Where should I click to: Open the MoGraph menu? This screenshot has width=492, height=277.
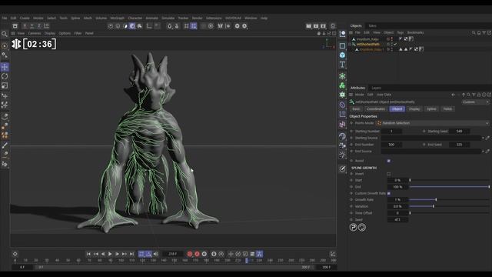click(118, 18)
